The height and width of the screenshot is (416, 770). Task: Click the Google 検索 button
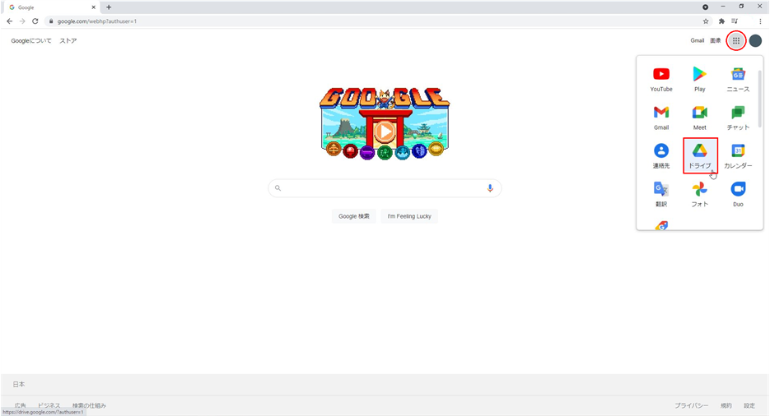pyautogui.click(x=353, y=216)
